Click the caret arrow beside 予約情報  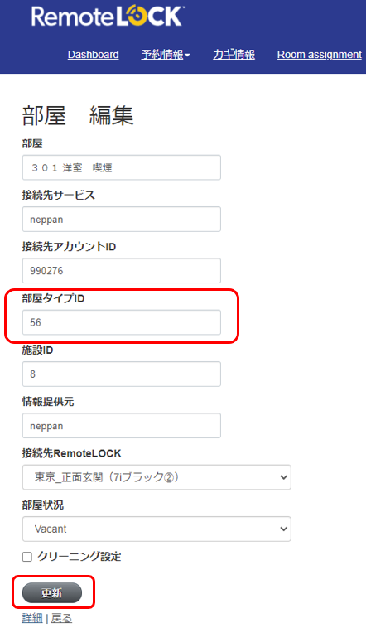(x=187, y=56)
